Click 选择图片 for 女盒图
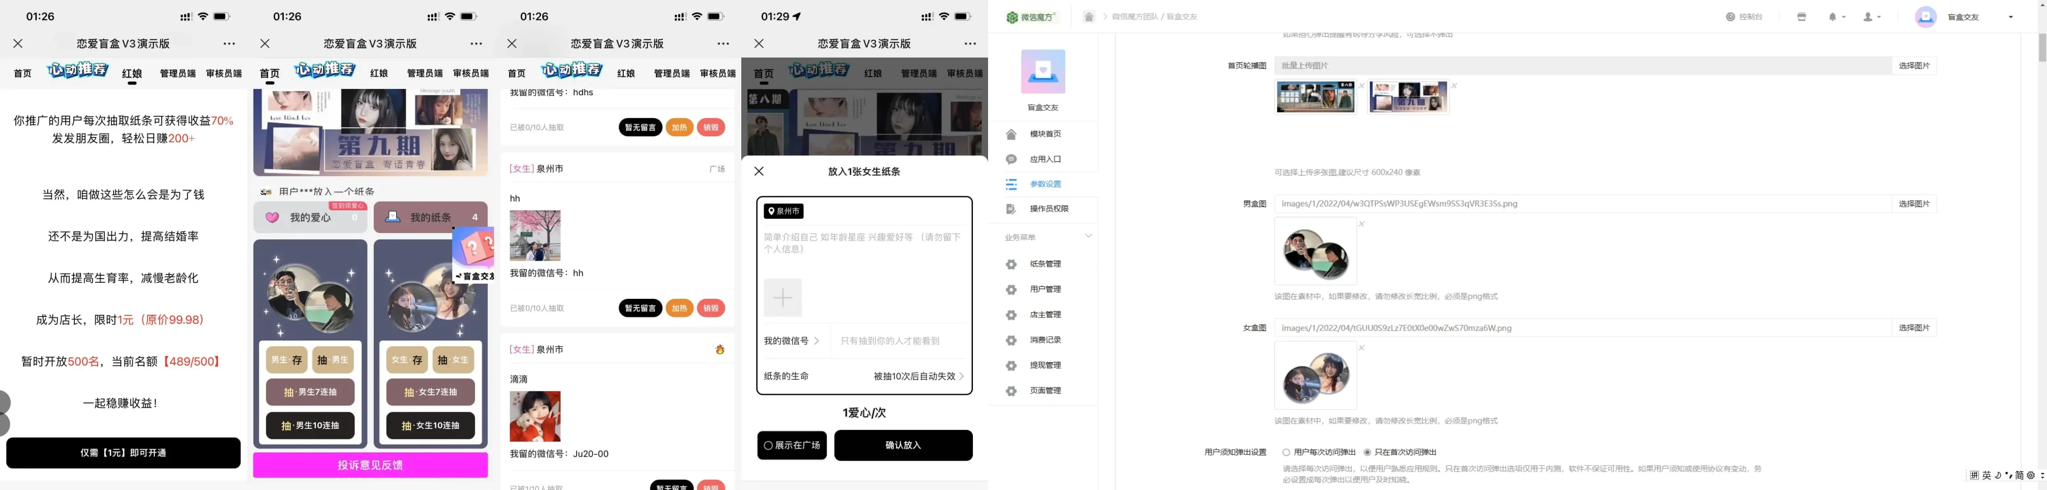Screen dimensions: 2047x490 1914,327
